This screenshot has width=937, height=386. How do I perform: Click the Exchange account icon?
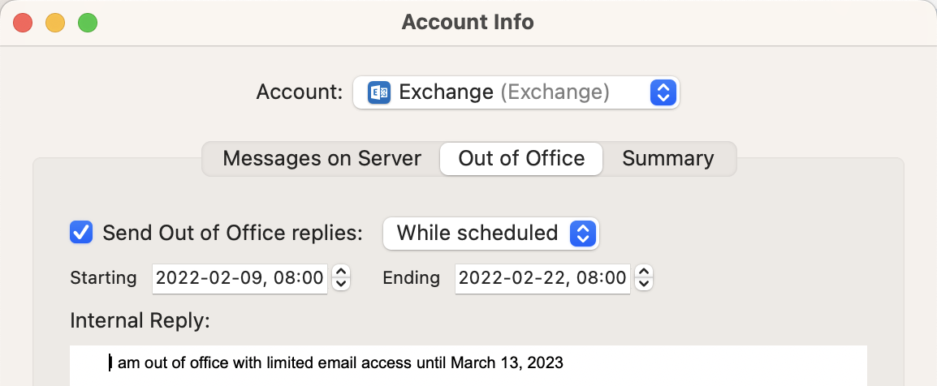[x=379, y=92]
